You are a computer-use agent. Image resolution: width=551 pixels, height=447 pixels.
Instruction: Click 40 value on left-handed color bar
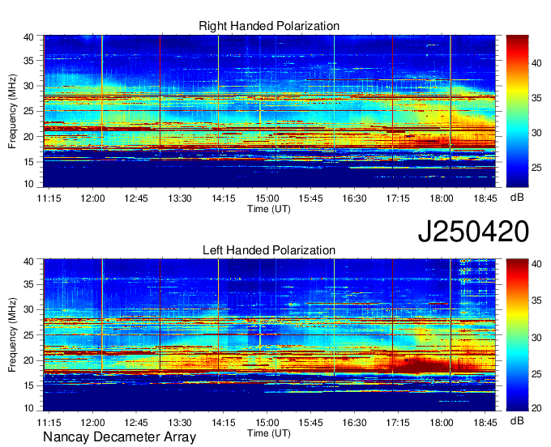pos(536,264)
